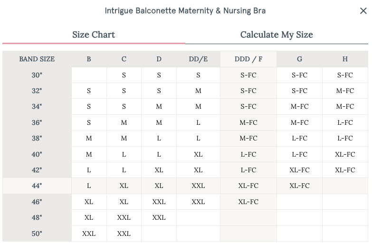Click the B cup column header
The height and width of the screenshot is (243, 372).
tap(89, 59)
